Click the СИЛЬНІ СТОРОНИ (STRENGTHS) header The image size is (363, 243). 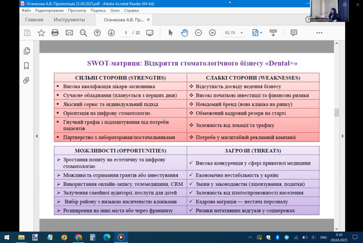tap(121, 78)
